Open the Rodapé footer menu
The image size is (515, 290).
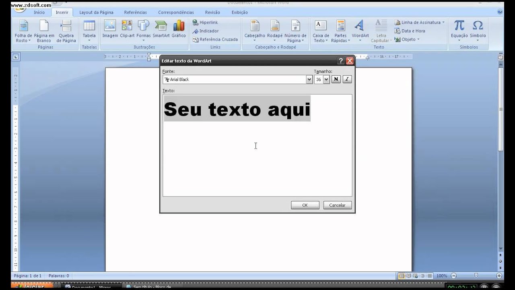(x=275, y=31)
